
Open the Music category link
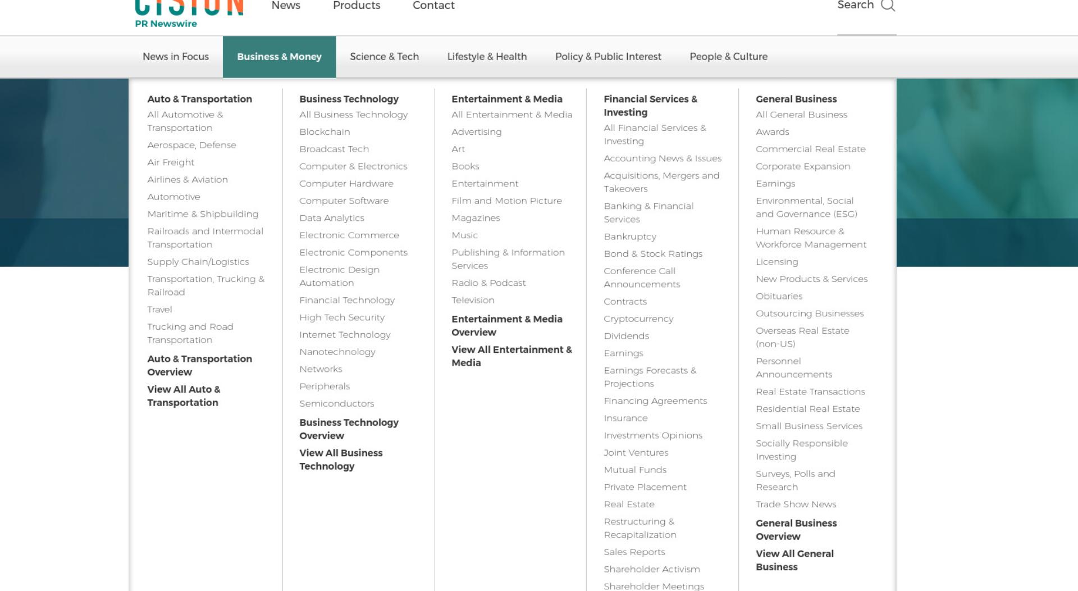(x=465, y=235)
